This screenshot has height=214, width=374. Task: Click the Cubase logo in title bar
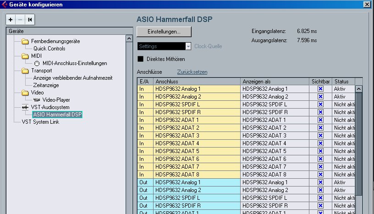pos(4,4)
